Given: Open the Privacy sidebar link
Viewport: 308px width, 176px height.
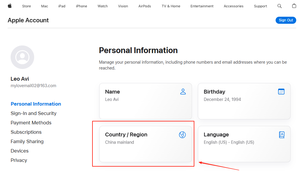Looking at the screenshot, I should pyautogui.click(x=19, y=160).
